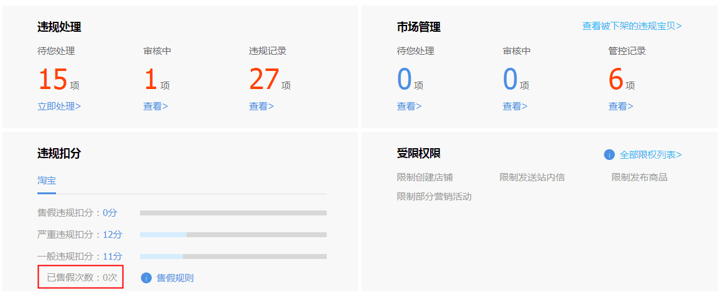Open 查看 link under 市场管理 审核中
The image size is (722, 292).
tap(515, 106)
